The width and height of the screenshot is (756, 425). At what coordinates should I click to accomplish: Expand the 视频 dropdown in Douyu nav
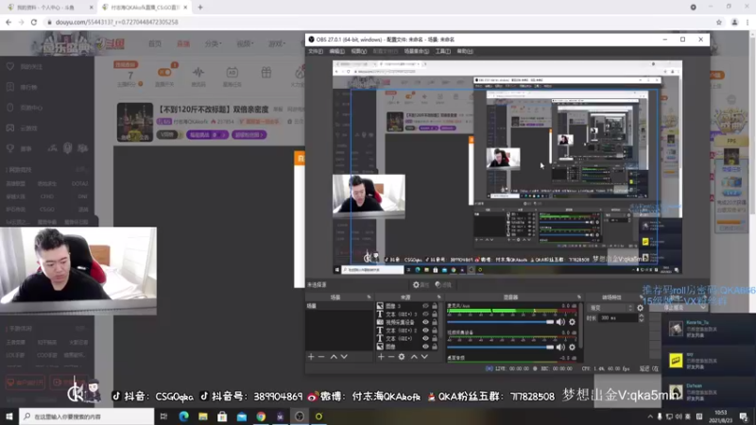point(245,43)
